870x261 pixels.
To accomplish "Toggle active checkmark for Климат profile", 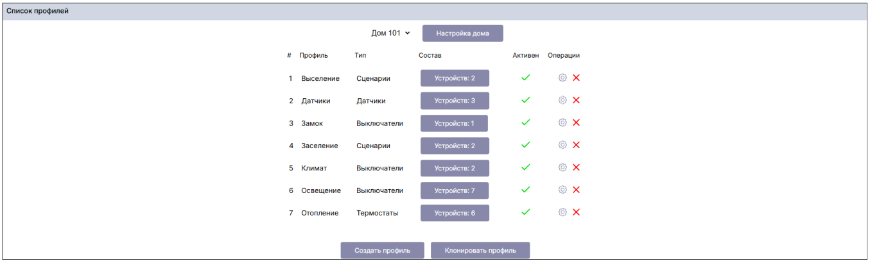I will pyautogui.click(x=525, y=167).
